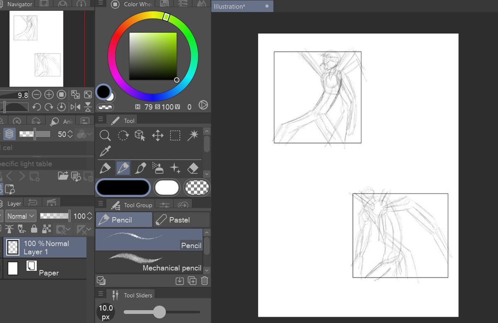498x323 pixels.
Task: Select the Eraser tool
Action: tap(193, 168)
